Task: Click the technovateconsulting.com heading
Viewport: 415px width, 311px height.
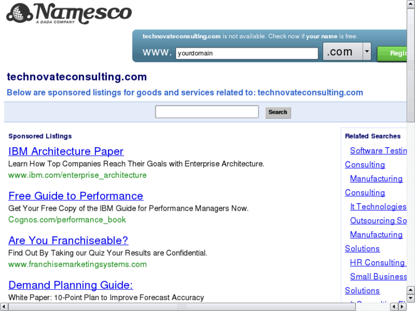Action: [76, 77]
